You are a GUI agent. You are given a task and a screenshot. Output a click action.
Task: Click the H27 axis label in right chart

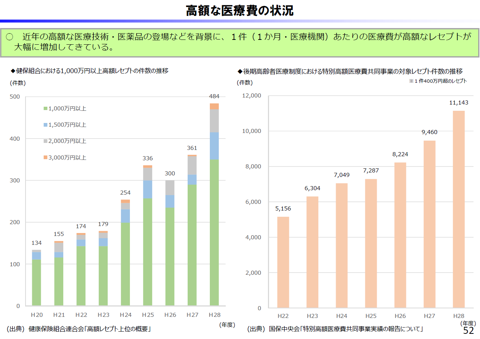point(429,316)
